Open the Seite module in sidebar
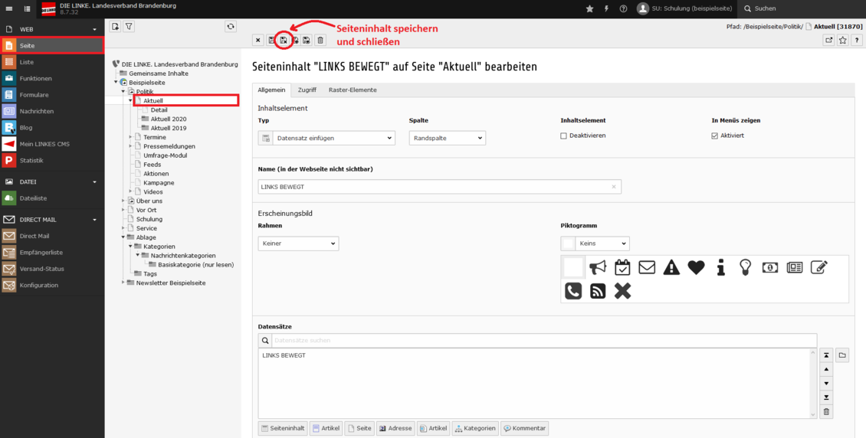 [52, 46]
